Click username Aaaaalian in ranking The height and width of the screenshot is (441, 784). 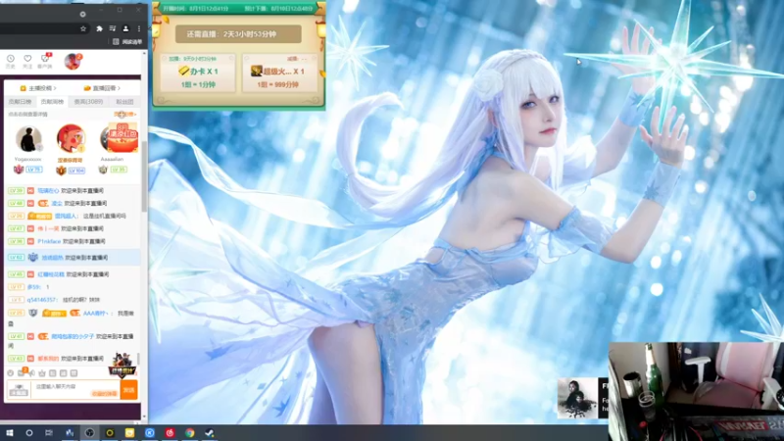click(112, 159)
